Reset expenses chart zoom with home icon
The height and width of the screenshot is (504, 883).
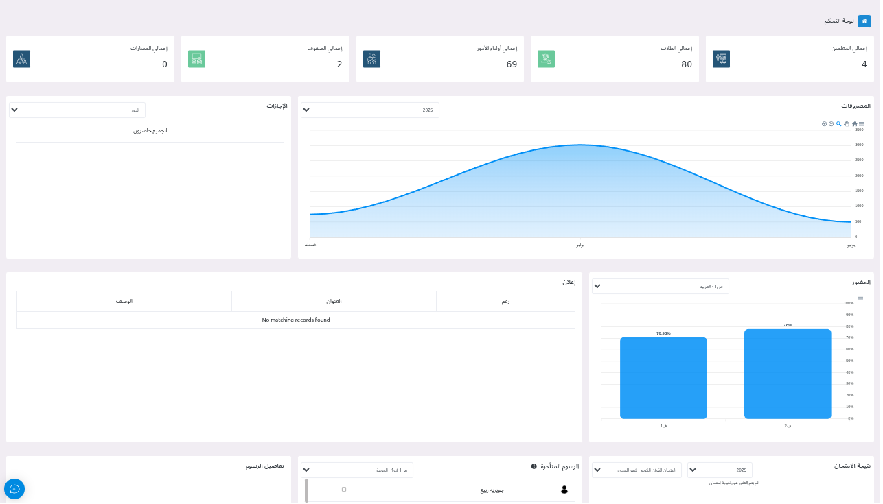coord(854,124)
